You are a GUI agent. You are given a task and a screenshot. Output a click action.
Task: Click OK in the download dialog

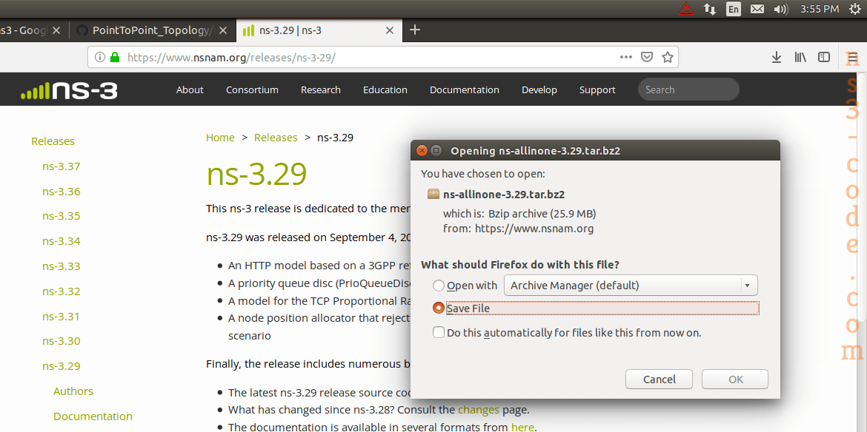point(735,379)
